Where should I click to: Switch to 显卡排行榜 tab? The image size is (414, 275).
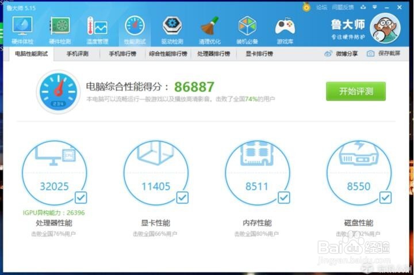tap(259, 54)
